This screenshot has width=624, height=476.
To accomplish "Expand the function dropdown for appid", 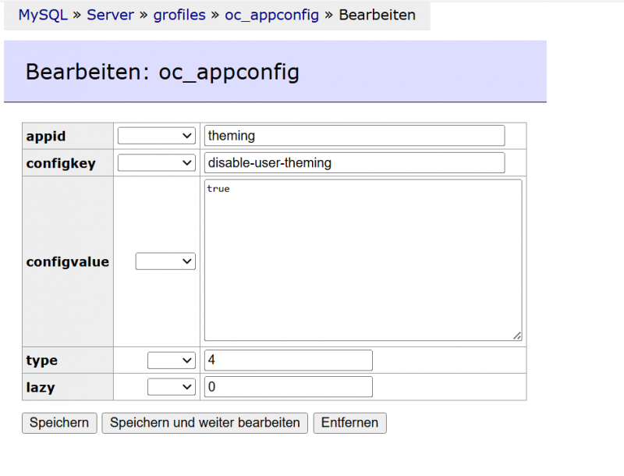I will point(156,136).
